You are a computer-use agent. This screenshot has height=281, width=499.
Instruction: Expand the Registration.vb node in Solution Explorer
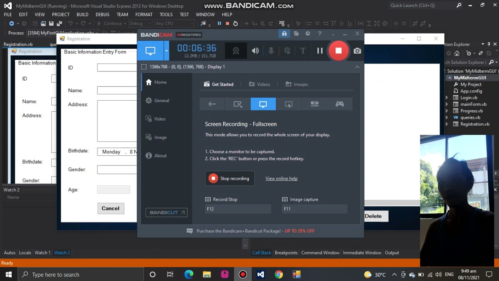click(447, 124)
